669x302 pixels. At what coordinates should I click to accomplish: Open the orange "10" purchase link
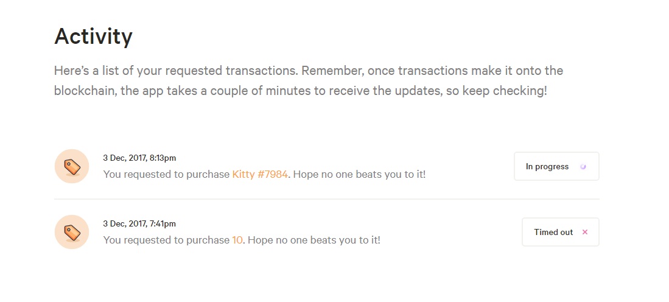(x=237, y=240)
